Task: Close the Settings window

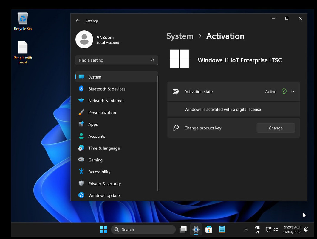Action: (x=300, y=18)
